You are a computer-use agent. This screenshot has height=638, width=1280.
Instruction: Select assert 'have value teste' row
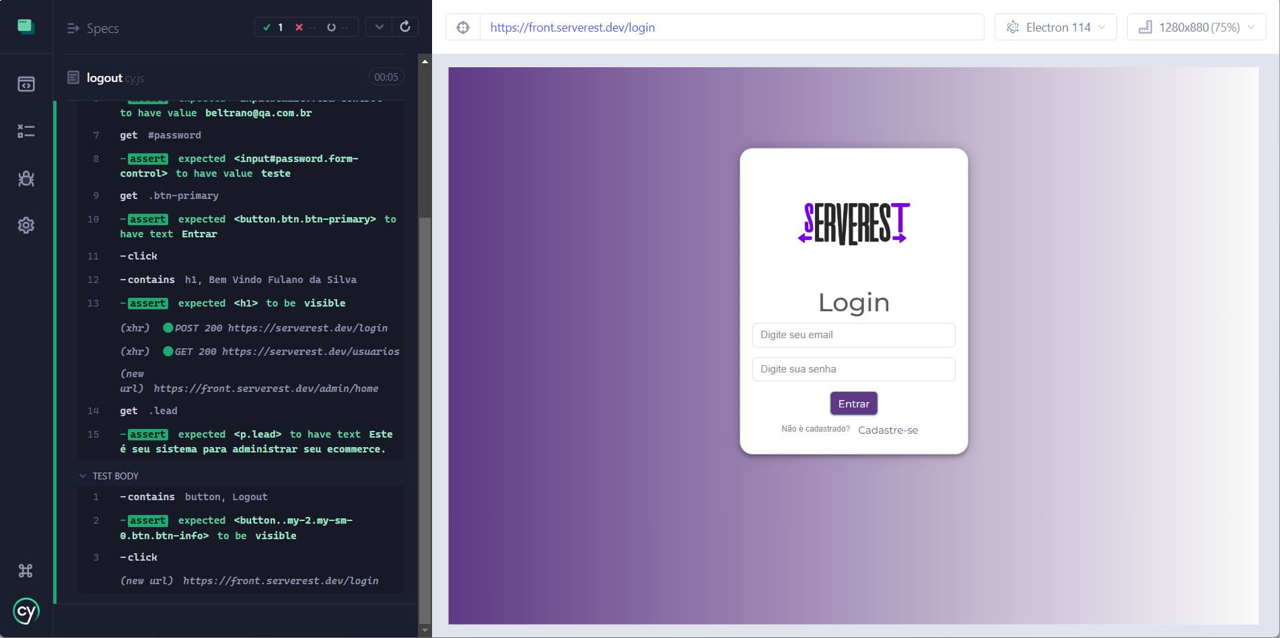click(x=241, y=166)
